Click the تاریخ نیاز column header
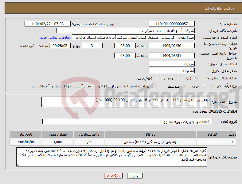242x184 pixels. coord(26,134)
